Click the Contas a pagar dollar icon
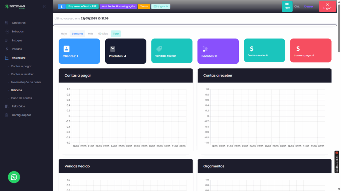 tap(298, 49)
